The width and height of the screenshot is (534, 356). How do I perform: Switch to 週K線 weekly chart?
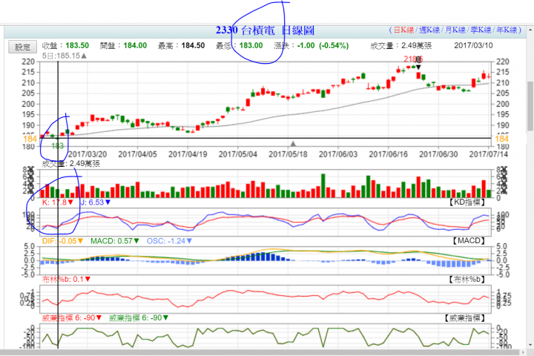click(x=429, y=30)
